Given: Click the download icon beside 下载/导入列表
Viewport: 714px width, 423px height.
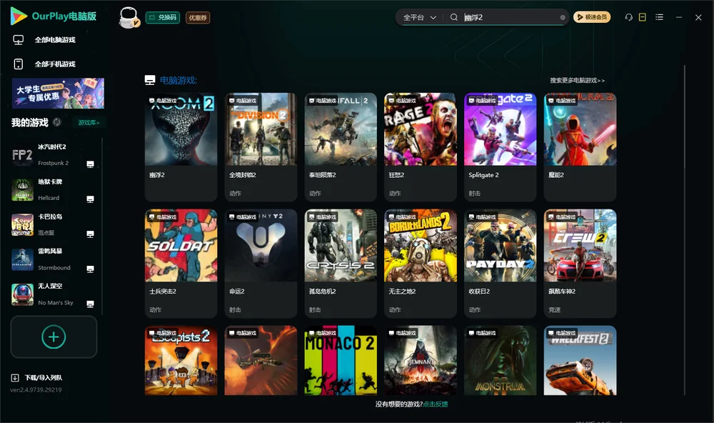Looking at the screenshot, I should point(15,378).
